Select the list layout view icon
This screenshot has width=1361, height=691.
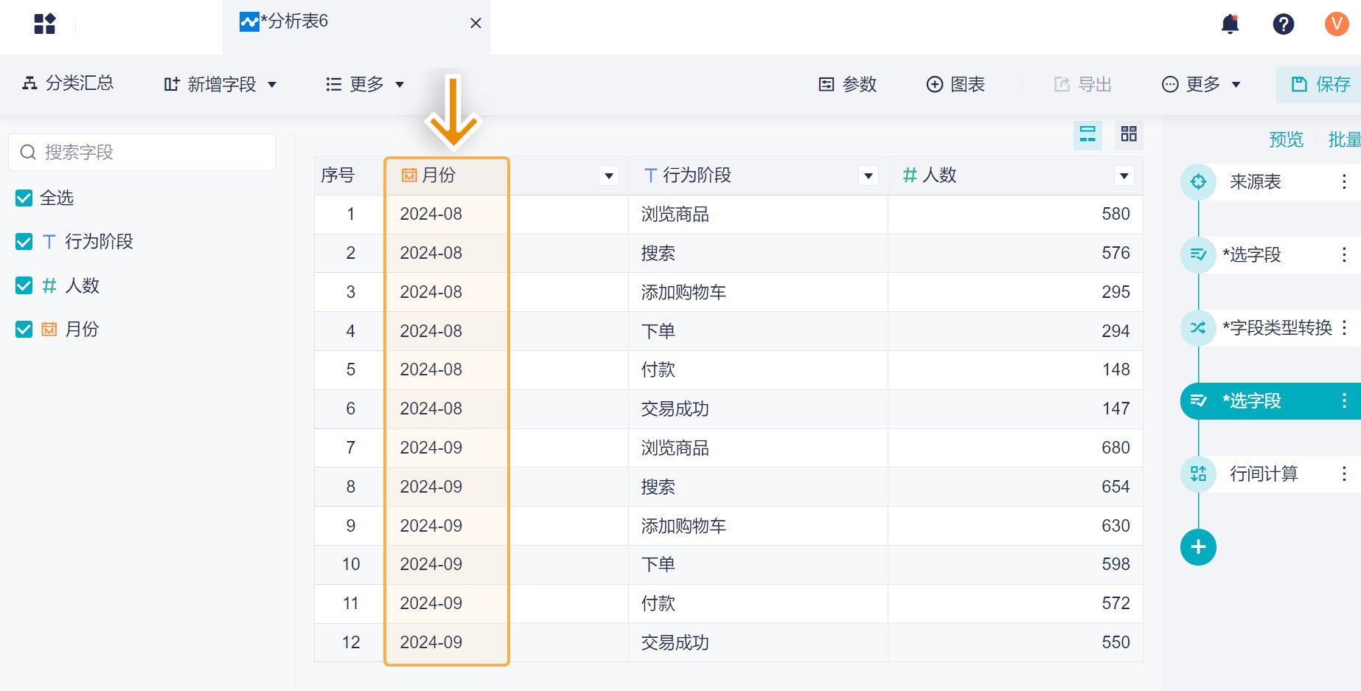(x=1087, y=134)
